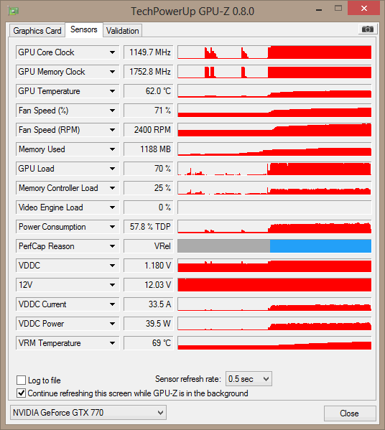
Task: Click the 1149.7 MHz core clock value
Action: [x=149, y=52]
